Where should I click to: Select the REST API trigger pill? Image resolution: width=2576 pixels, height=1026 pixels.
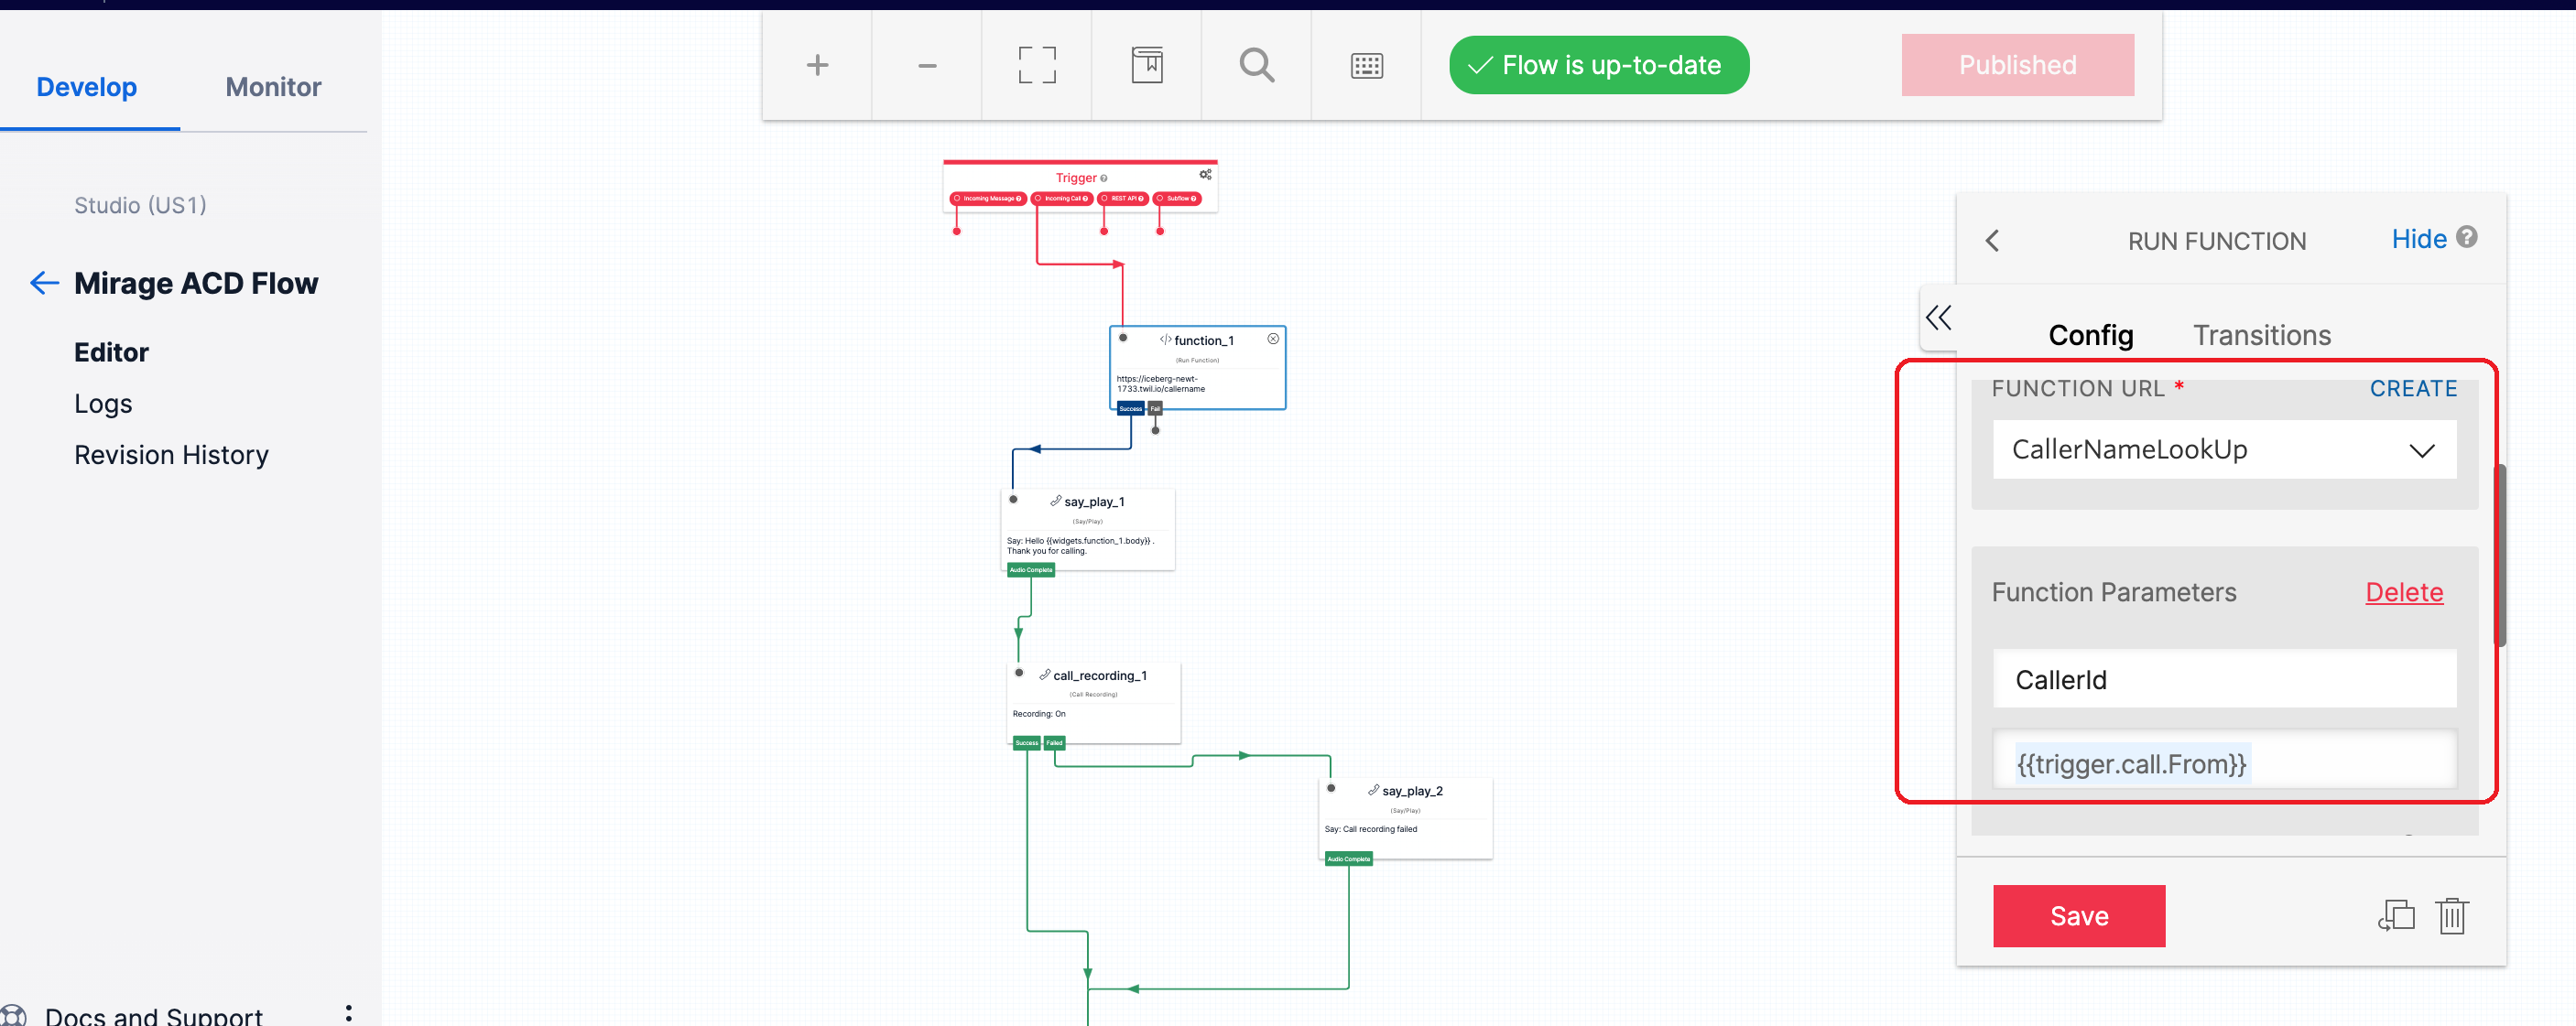(x=1123, y=198)
